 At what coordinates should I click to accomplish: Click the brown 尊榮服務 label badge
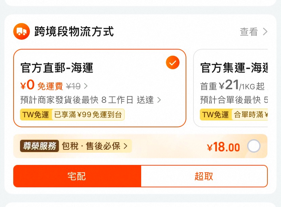click(x=39, y=146)
